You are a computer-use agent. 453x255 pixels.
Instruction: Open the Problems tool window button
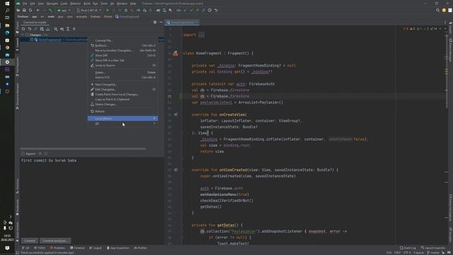tap(58, 248)
